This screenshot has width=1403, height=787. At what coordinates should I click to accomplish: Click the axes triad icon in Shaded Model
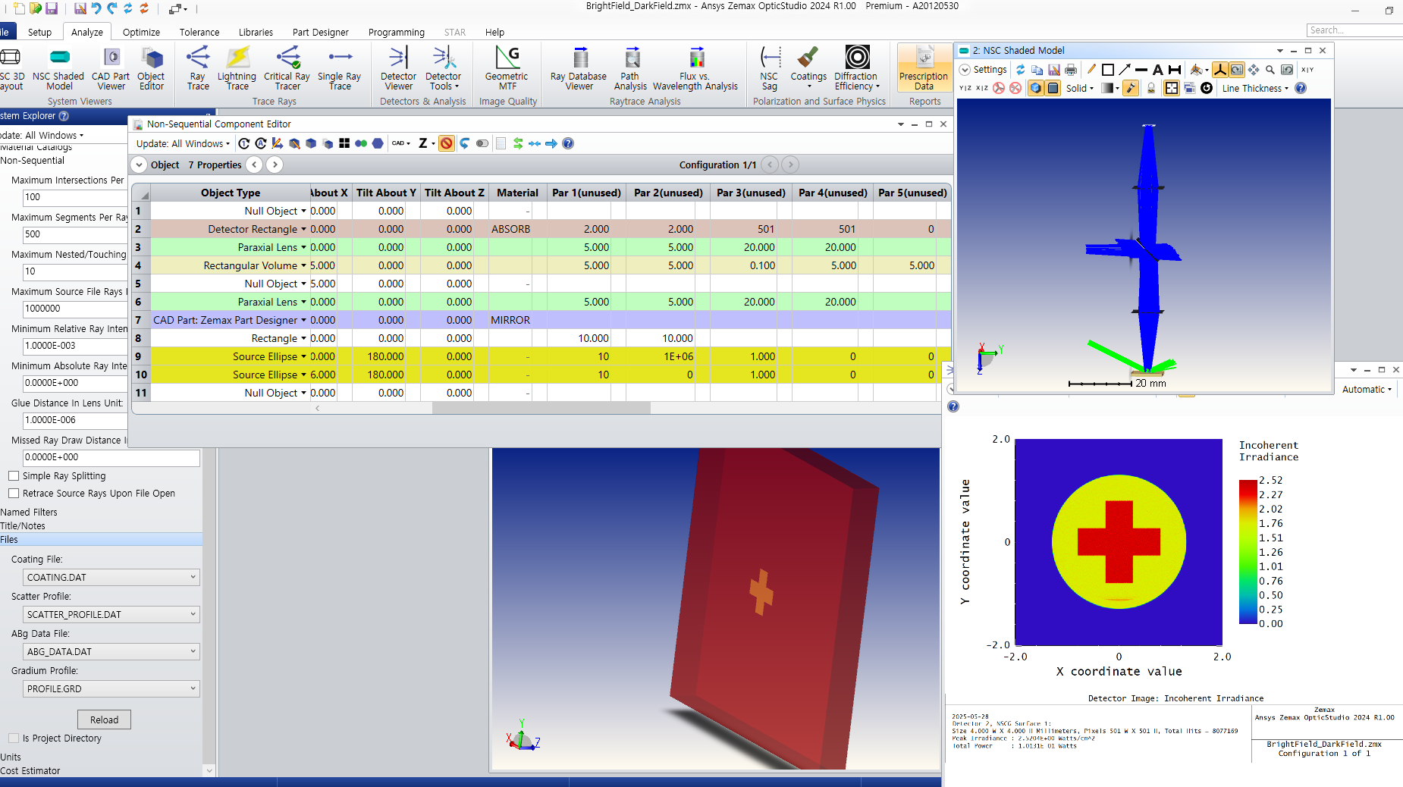(x=1220, y=70)
